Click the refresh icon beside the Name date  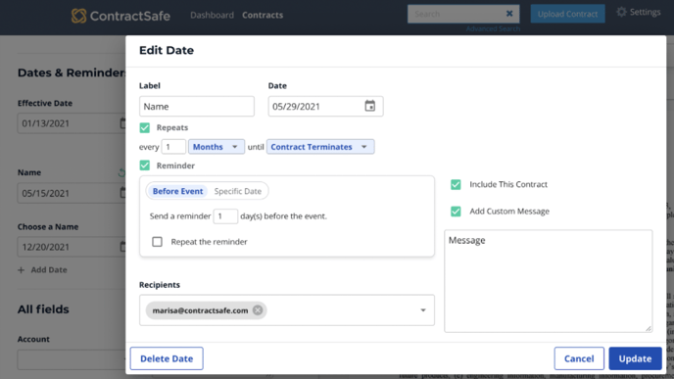[121, 172]
